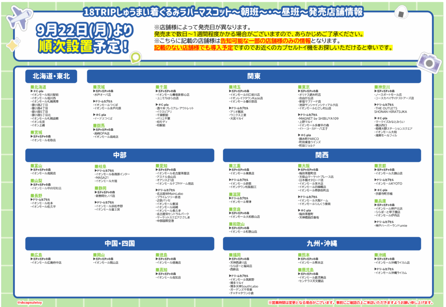Click the ▶ arrow before ガチャガチャの森 under 山梨
446x307 pixels.
(31, 185)
